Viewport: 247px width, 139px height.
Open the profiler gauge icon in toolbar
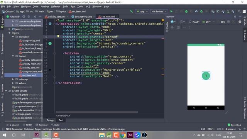click(196, 11)
